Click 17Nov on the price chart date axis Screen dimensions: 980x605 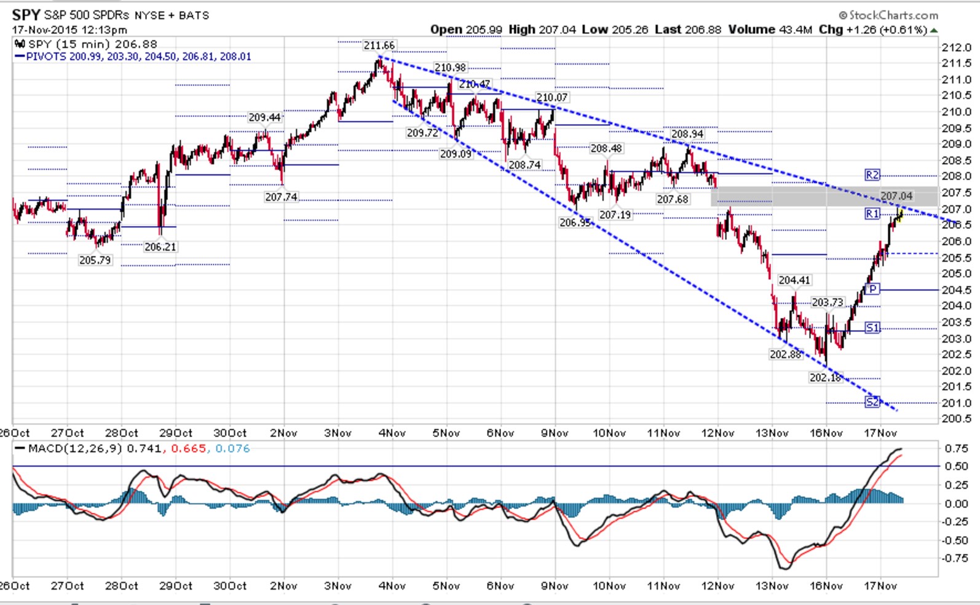pyautogui.click(x=880, y=433)
